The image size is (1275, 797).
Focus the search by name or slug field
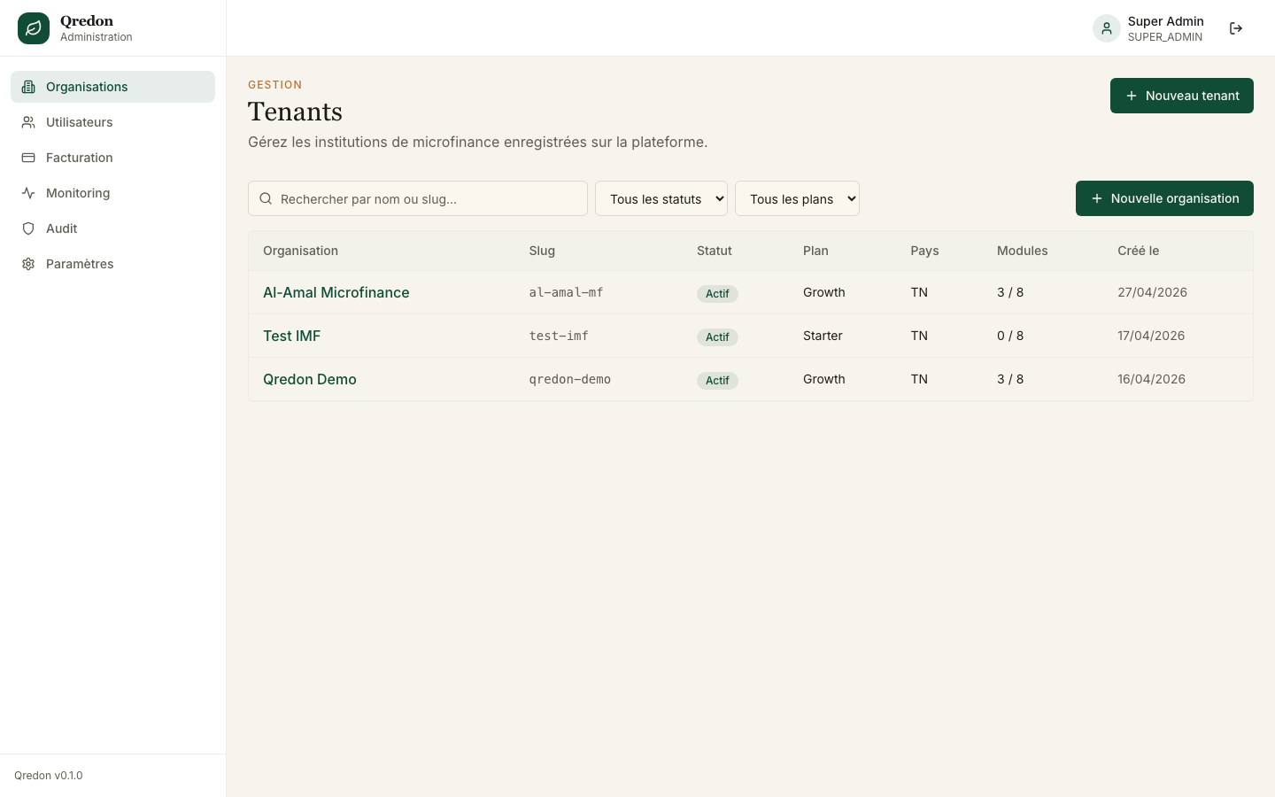pos(418,198)
